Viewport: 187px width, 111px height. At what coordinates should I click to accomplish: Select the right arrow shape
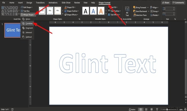pos(11,11)
